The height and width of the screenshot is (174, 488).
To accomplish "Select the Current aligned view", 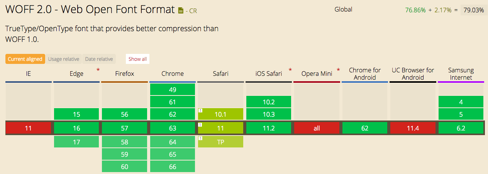I will pos(25,59).
